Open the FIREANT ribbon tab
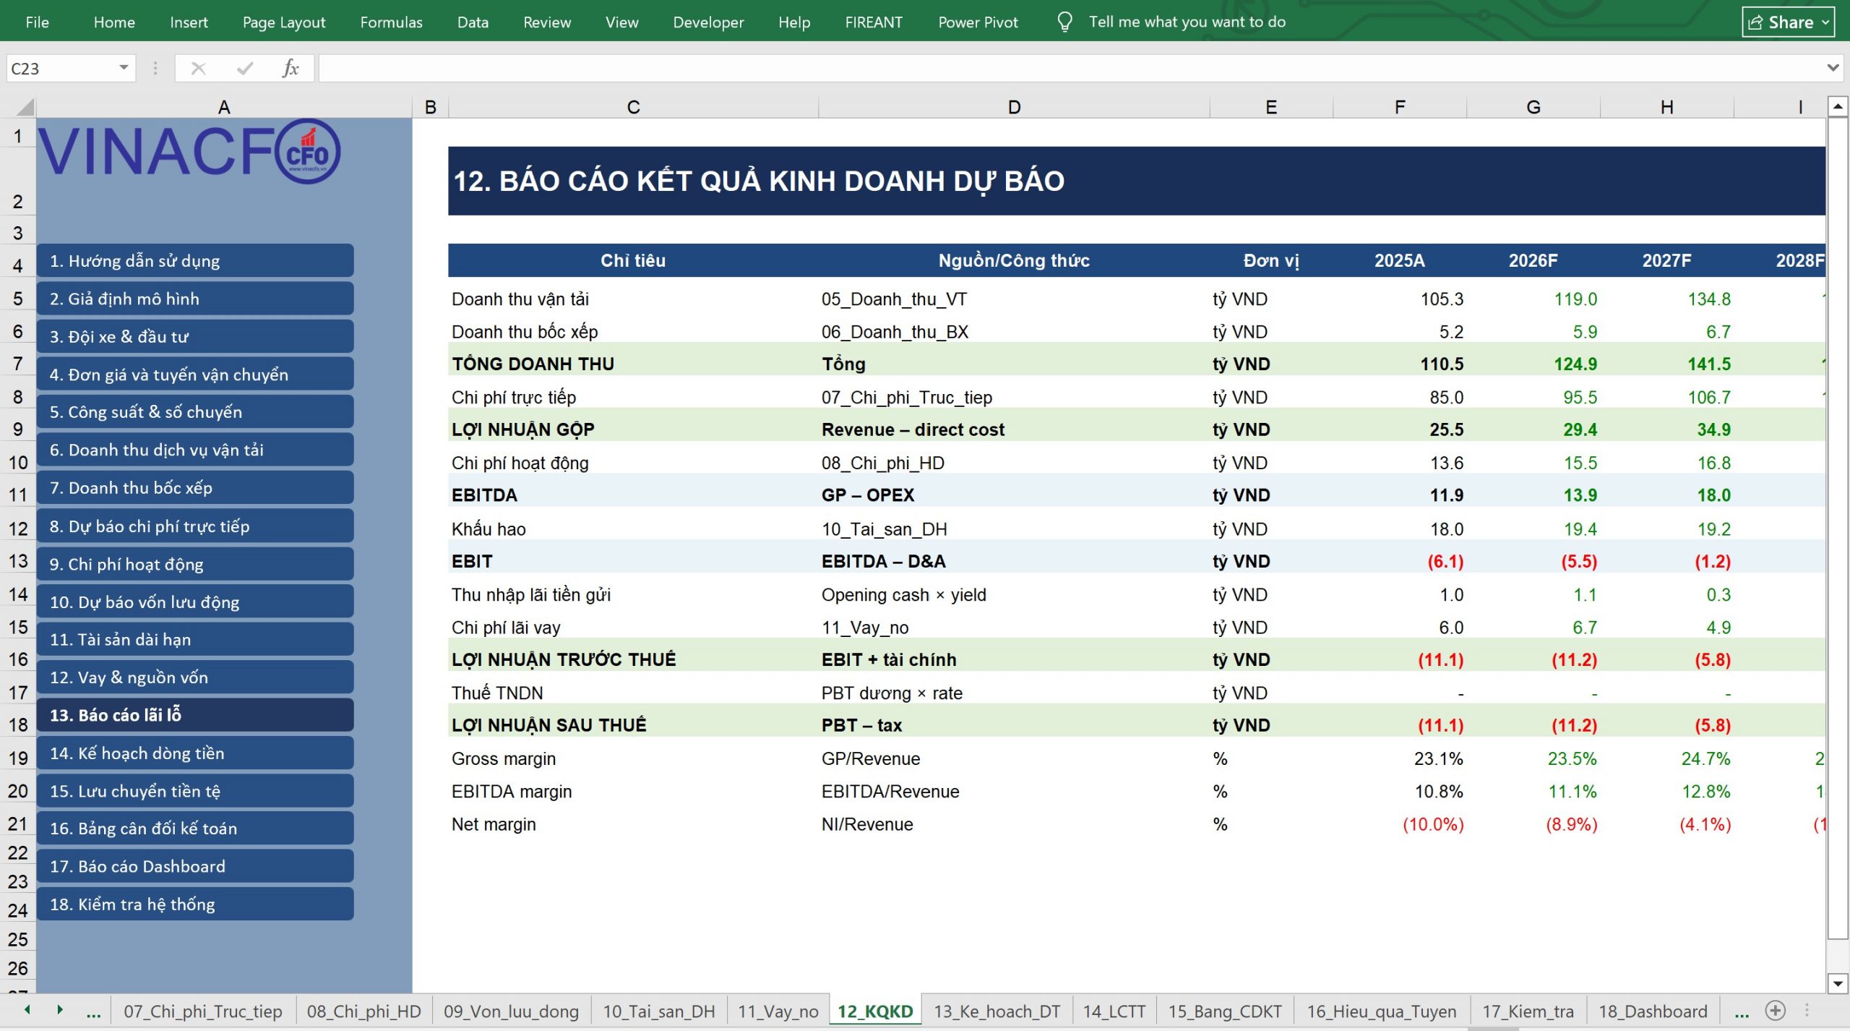1850x1031 pixels. point(874,22)
